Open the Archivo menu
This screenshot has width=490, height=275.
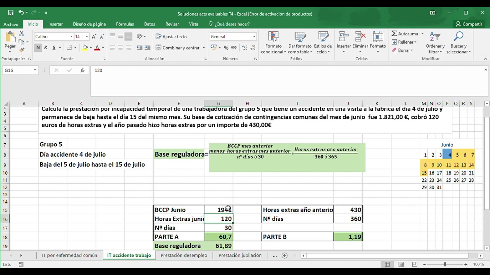point(11,24)
